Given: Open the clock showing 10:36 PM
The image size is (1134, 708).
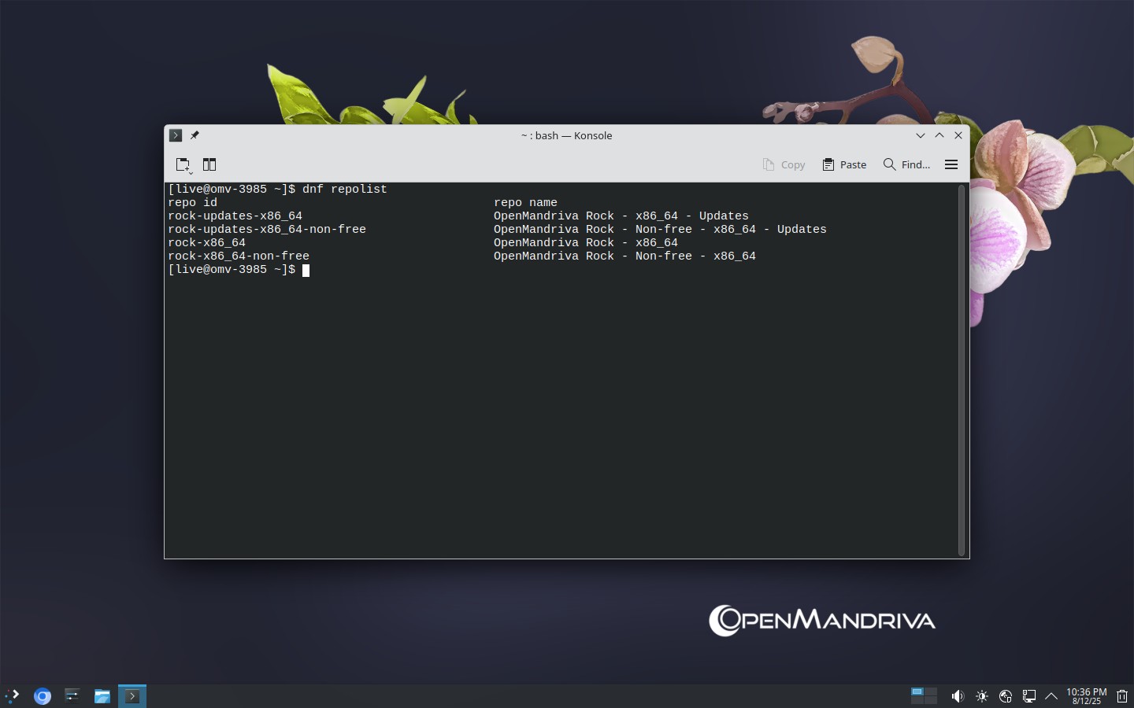Looking at the screenshot, I should click(x=1086, y=696).
